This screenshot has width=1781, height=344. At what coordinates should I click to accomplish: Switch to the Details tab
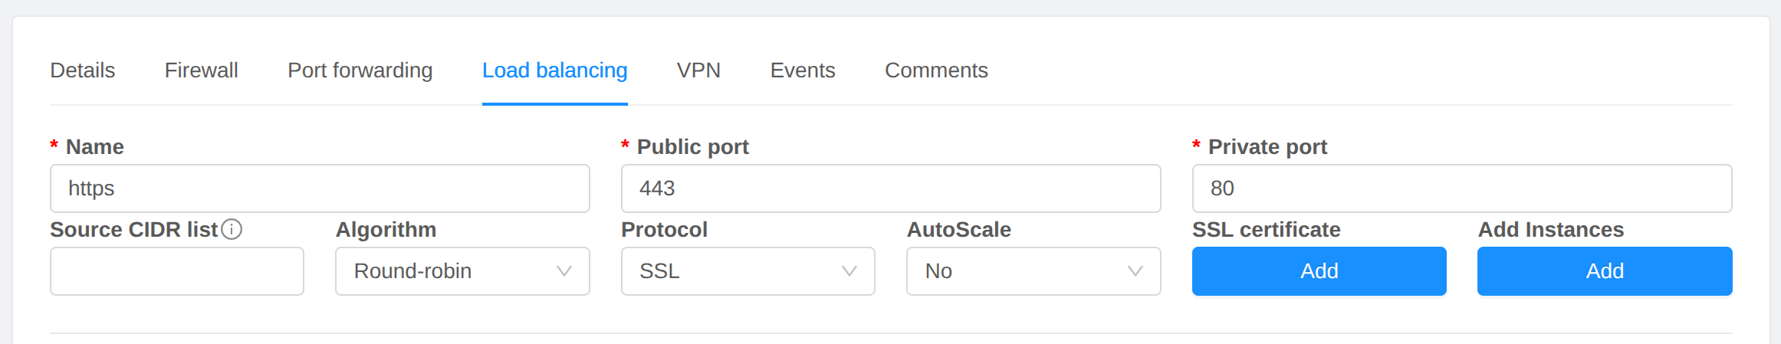coord(83,70)
